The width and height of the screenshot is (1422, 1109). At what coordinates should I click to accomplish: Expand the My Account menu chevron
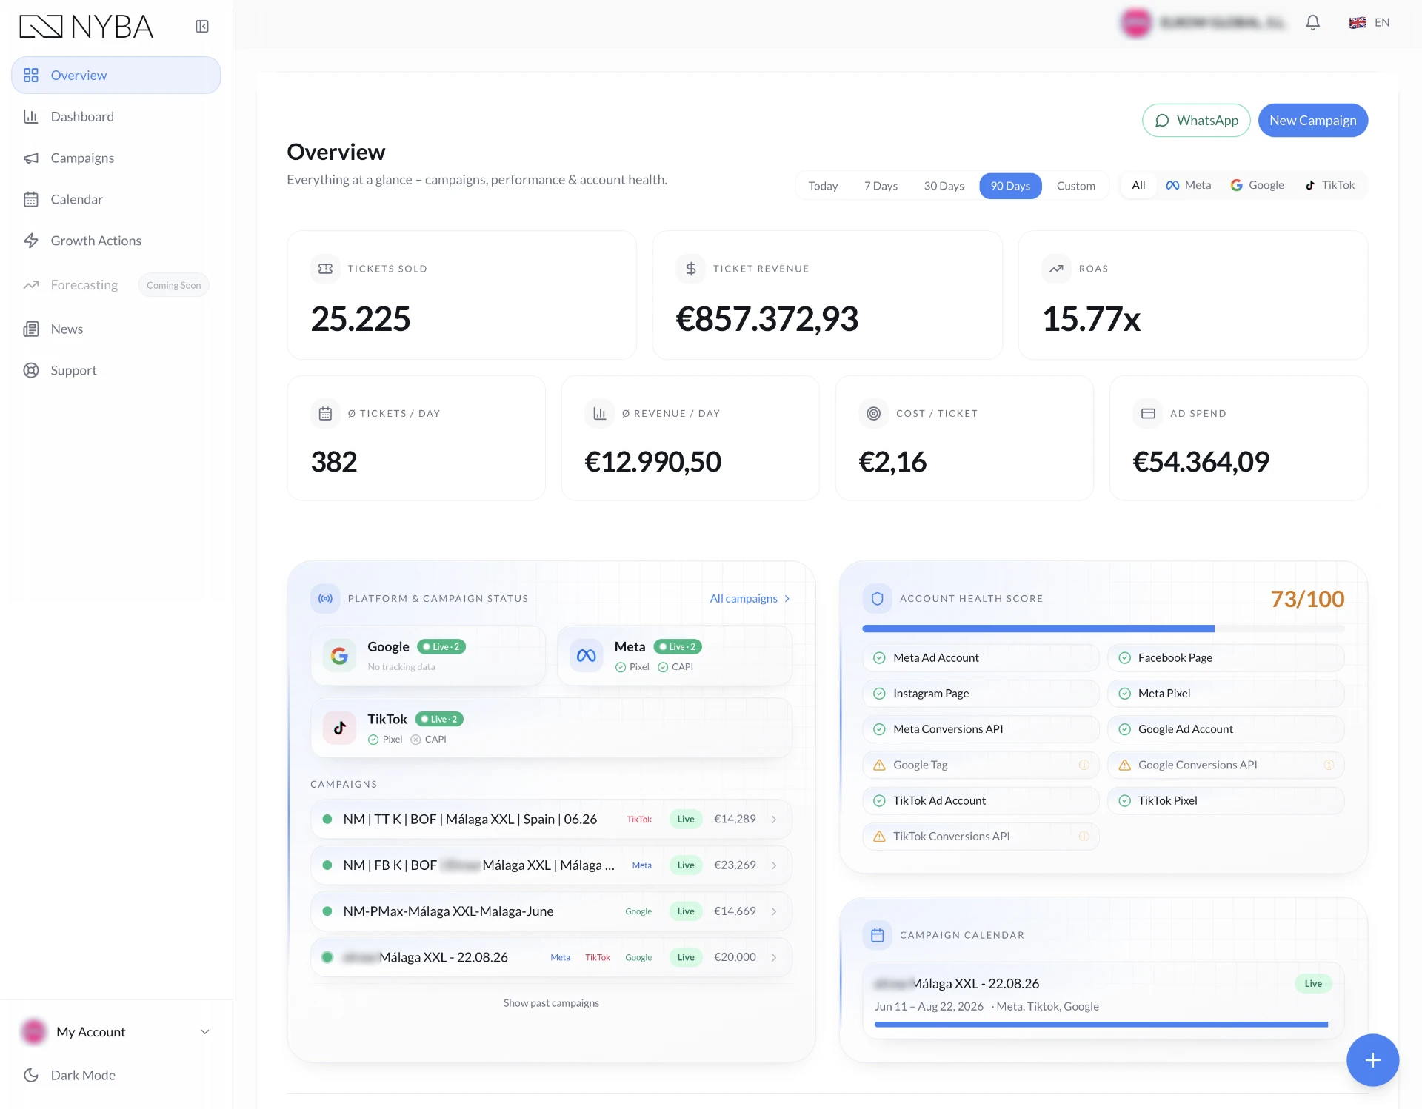click(205, 1032)
